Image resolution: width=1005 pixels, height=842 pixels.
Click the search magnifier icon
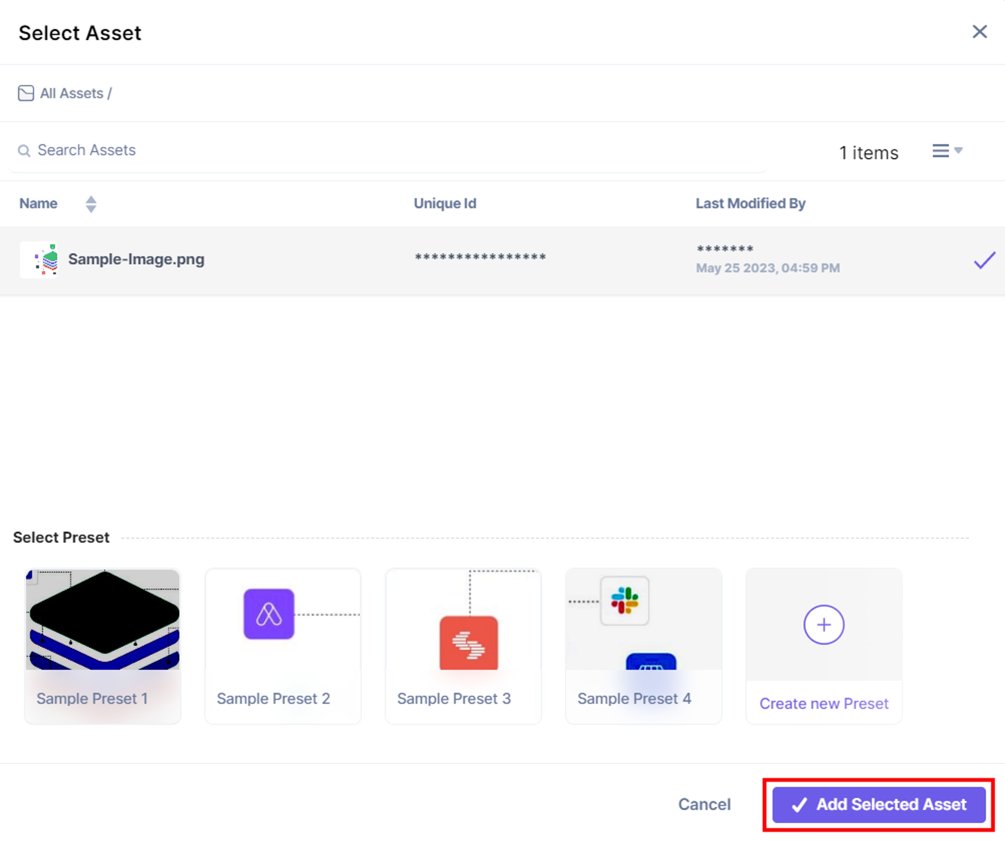click(x=24, y=151)
